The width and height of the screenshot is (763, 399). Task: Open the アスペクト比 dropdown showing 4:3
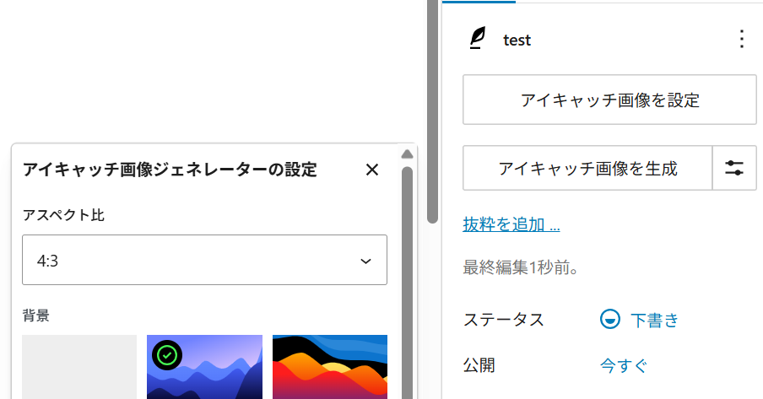(204, 260)
